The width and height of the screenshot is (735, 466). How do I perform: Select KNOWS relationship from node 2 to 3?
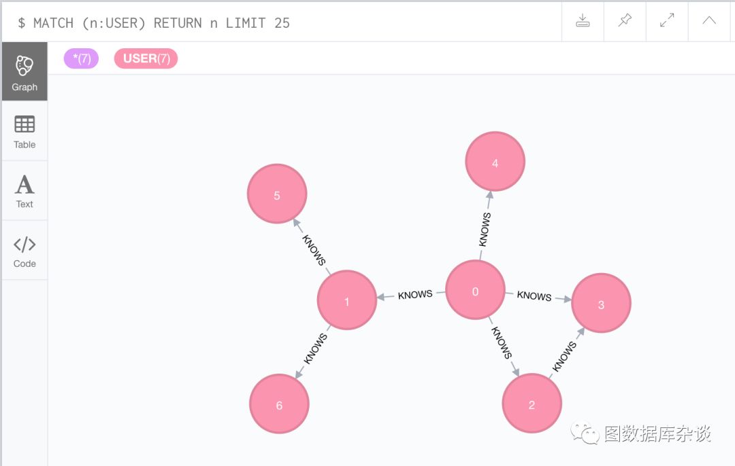[564, 356]
